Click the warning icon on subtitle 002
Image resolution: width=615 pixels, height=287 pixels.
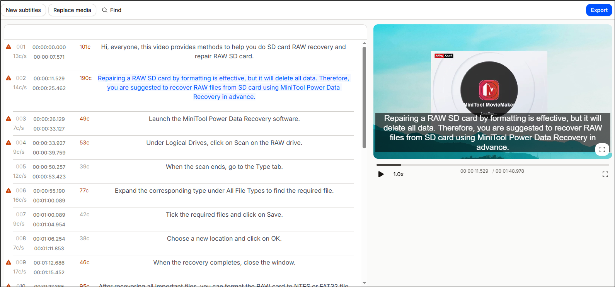tap(9, 78)
